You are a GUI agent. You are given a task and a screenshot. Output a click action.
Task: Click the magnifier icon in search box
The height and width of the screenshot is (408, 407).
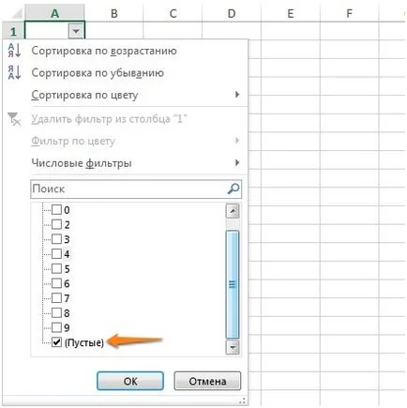point(234,189)
